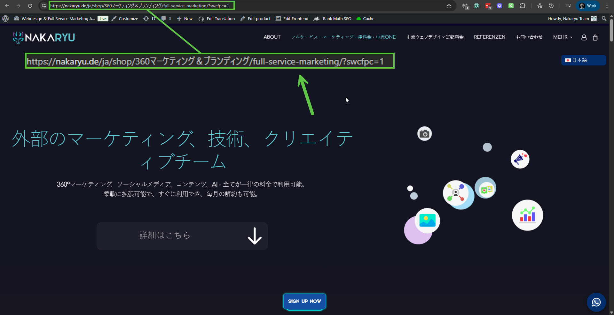Start a WhatsApp chat
Image resolution: width=614 pixels, height=315 pixels.
[596, 302]
